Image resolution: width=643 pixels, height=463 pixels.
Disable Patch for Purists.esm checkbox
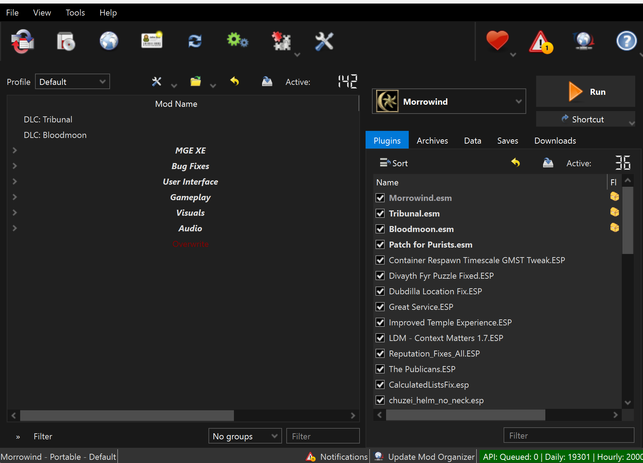[380, 244]
